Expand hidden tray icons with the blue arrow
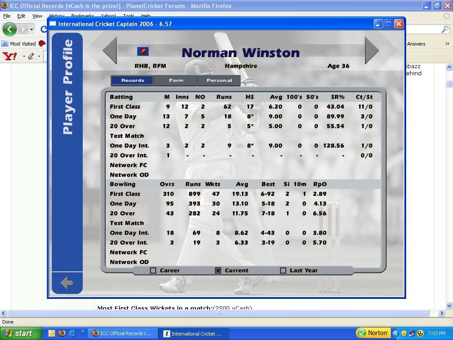This screenshot has width=453, height=340. tap(396, 333)
